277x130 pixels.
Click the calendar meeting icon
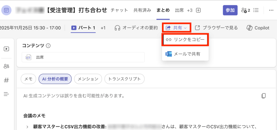[x=6, y=10]
